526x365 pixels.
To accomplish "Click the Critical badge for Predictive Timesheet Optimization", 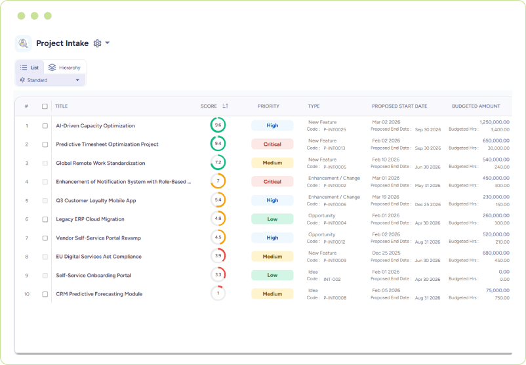I will coord(272,144).
